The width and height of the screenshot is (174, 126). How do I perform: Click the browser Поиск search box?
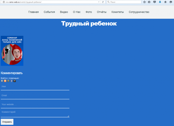(x=124, y=2)
